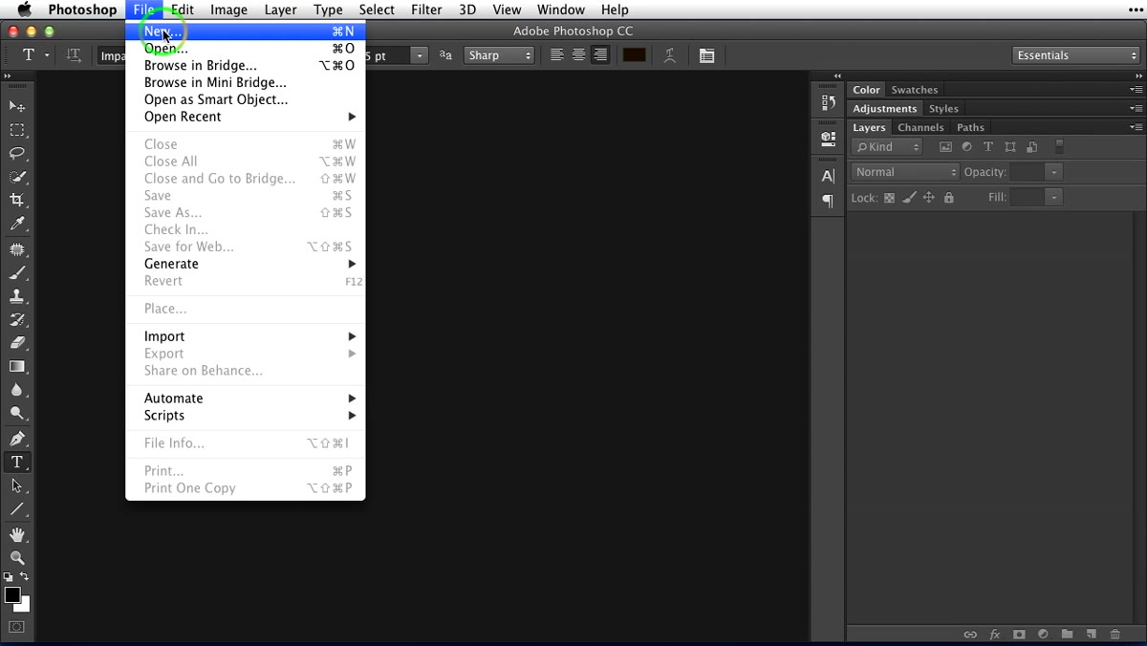The image size is (1147, 646).
Task: Toggle shape layer filter
Action: (x=1010, y=147)
